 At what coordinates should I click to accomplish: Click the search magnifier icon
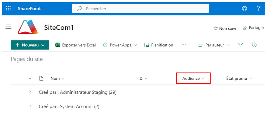coord(79,8)
